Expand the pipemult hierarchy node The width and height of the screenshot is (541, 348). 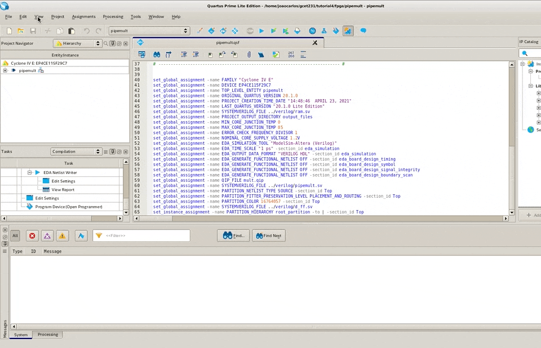coord(5,70)
